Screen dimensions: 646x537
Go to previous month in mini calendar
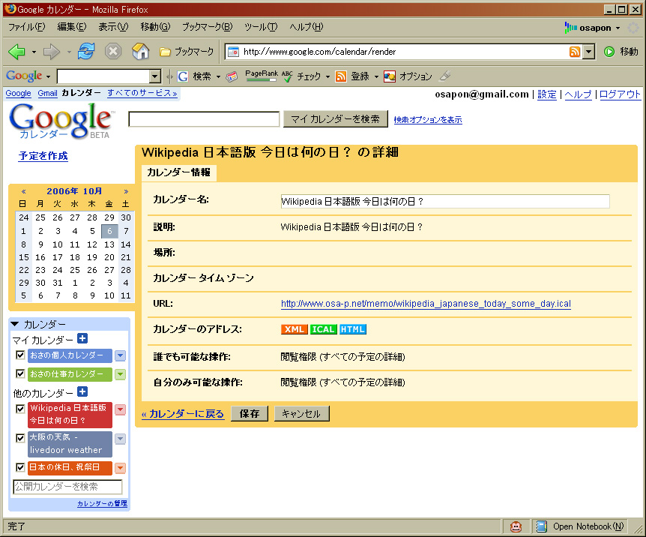click(x=23, y=191)
